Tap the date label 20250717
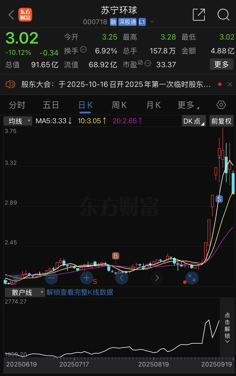 point(74,364)
